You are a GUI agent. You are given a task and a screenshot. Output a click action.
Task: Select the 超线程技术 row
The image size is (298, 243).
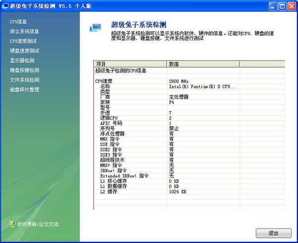coord(189,160)
